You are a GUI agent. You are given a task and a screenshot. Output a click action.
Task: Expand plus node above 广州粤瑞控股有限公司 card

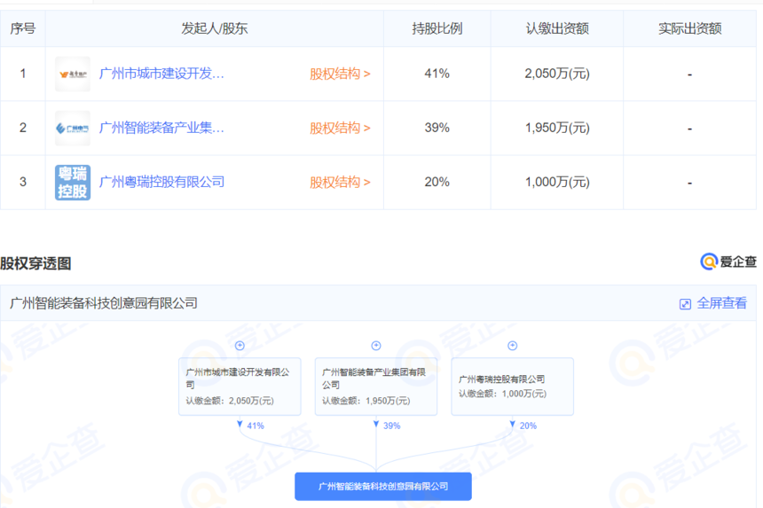tap(513, 346)
